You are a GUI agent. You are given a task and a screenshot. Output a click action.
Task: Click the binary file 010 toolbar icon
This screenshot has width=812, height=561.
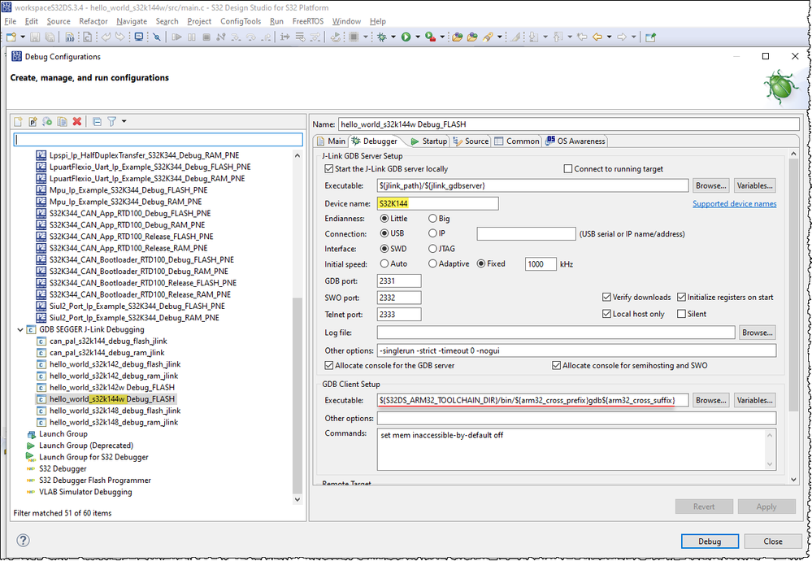click(69, 37)
